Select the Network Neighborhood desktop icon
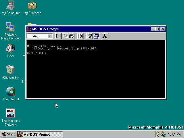184x138 pixels. coord(11,31)
